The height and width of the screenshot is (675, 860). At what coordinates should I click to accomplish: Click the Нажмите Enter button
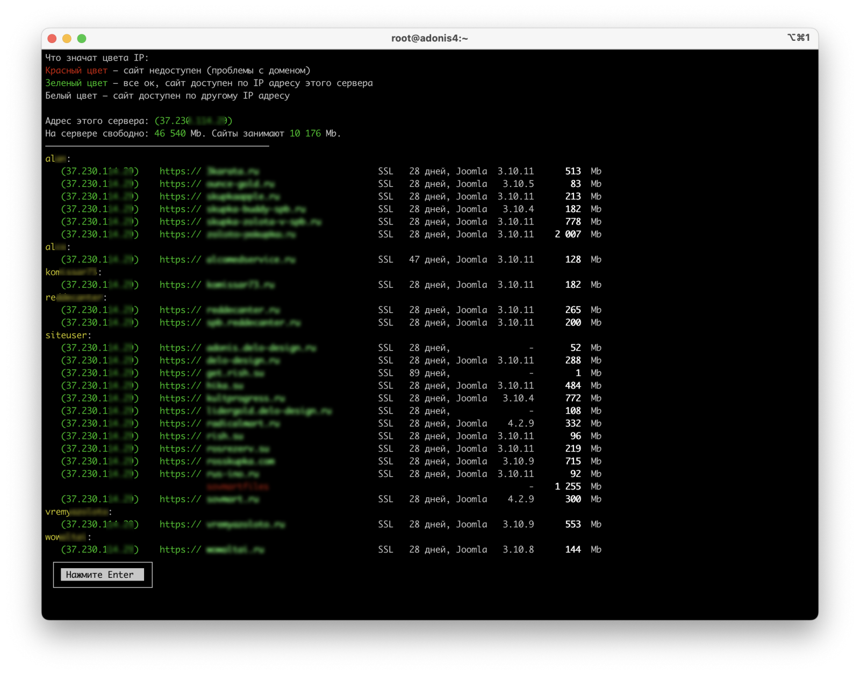pyautogui.click(x=102, y=575)
